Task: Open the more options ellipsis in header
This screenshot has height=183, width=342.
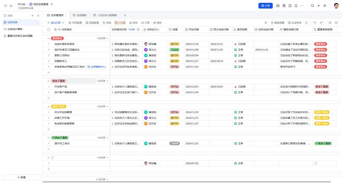Action: 302,6
